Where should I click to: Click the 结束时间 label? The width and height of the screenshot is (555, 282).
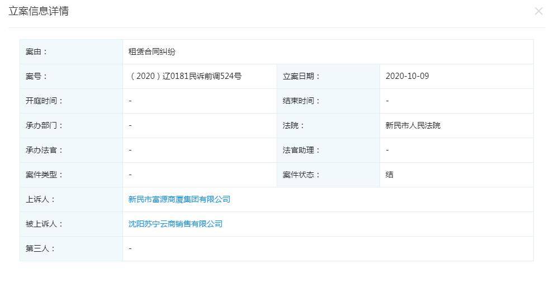pyautogui.click(x=301, y=101)
